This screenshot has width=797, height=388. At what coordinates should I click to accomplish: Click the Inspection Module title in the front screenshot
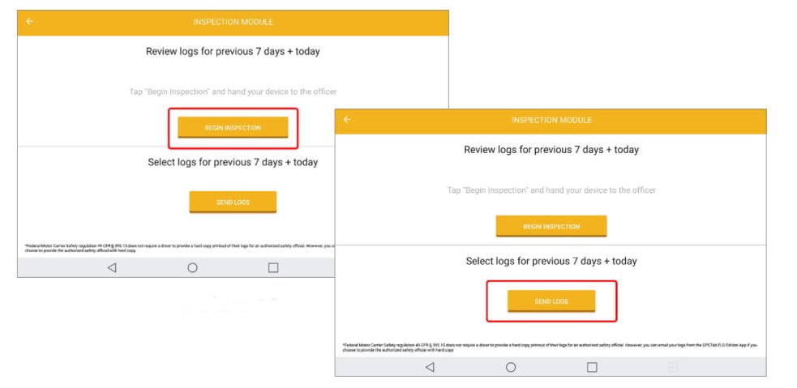click(x=551, y=121)
